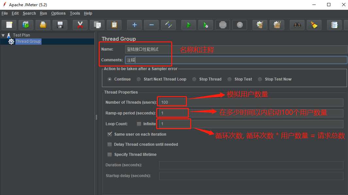The width and height of the screenshot is (348, 195).
Task: Select the Continue radio button
Action: pos(109,79)
